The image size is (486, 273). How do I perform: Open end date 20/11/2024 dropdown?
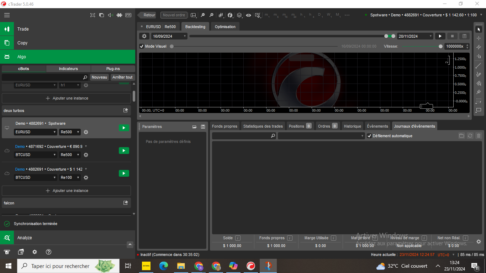point(415,36)
